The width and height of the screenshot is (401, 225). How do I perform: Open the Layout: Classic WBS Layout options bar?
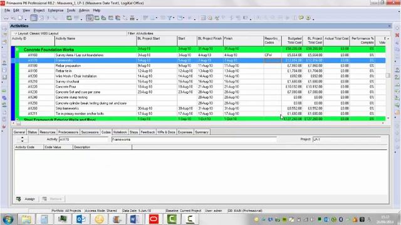68,33
